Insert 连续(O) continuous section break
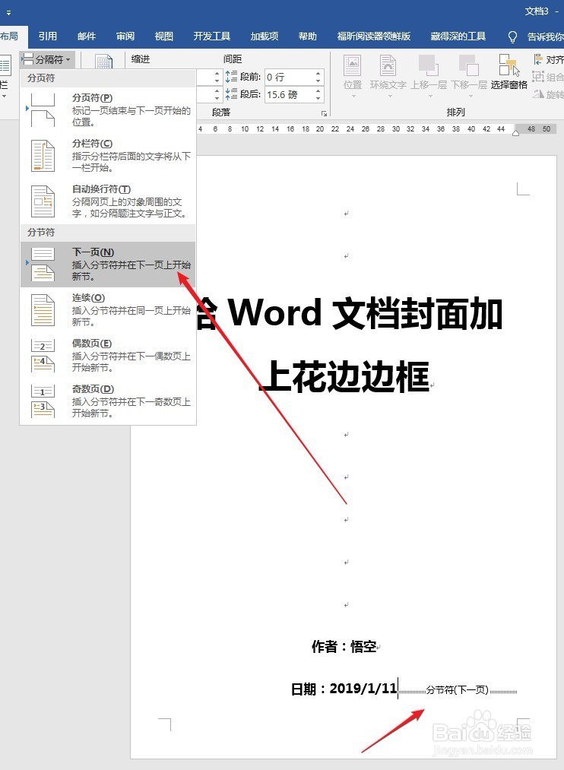The image size is (564, 770). 108,309
